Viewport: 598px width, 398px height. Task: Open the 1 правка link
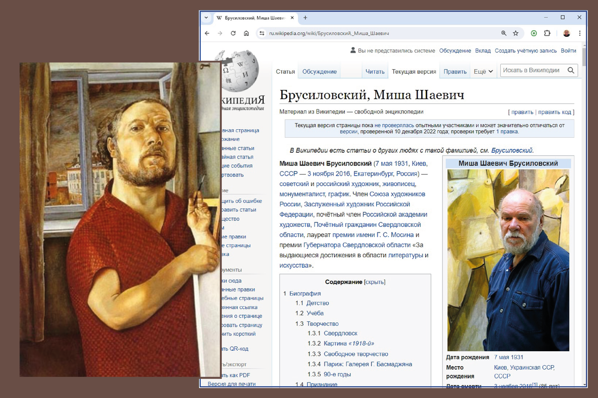(507, 132)
